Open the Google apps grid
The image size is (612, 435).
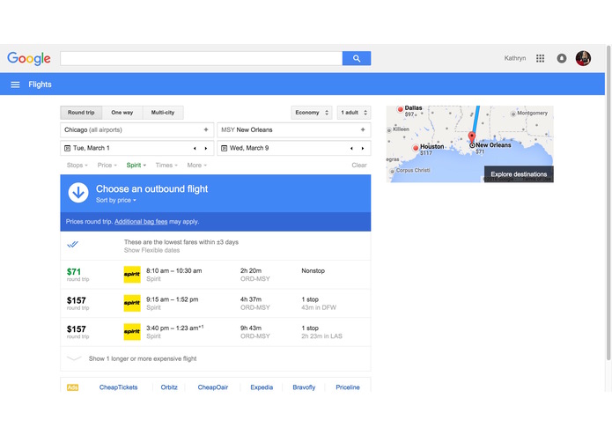(x=540, y=58)
